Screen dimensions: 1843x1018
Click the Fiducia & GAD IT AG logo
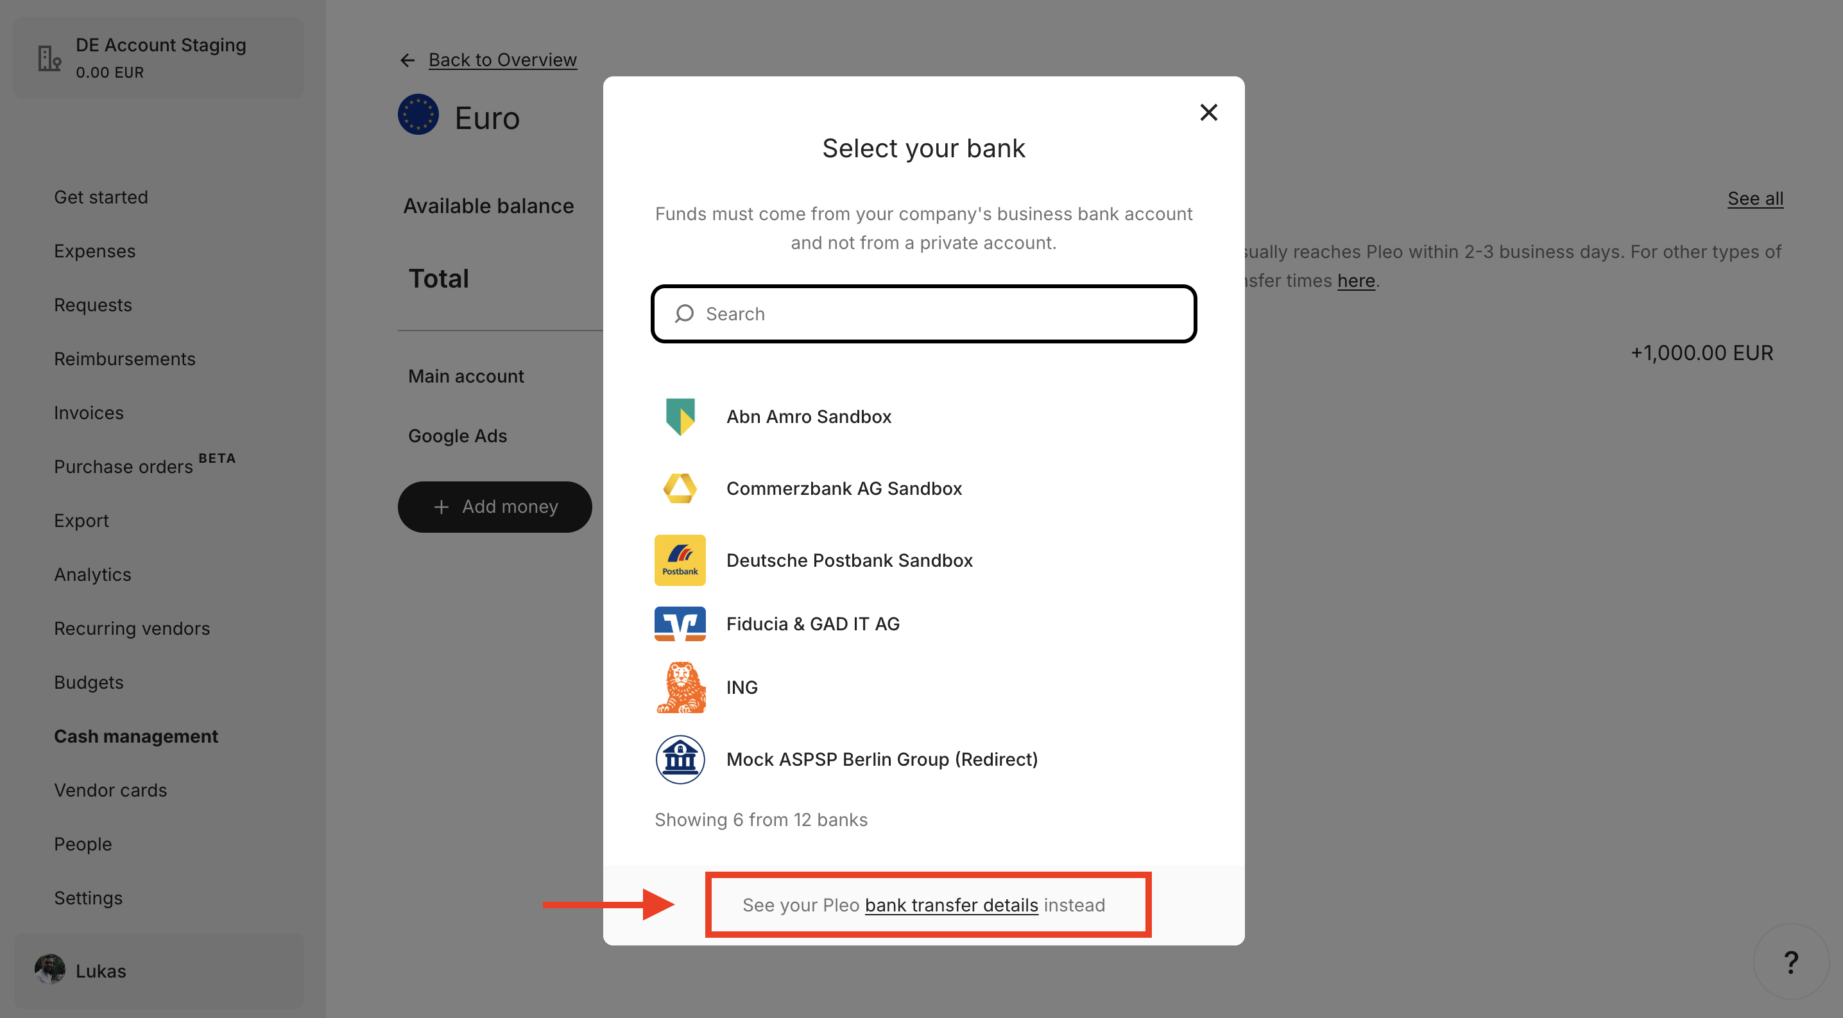tap(680, 624)
